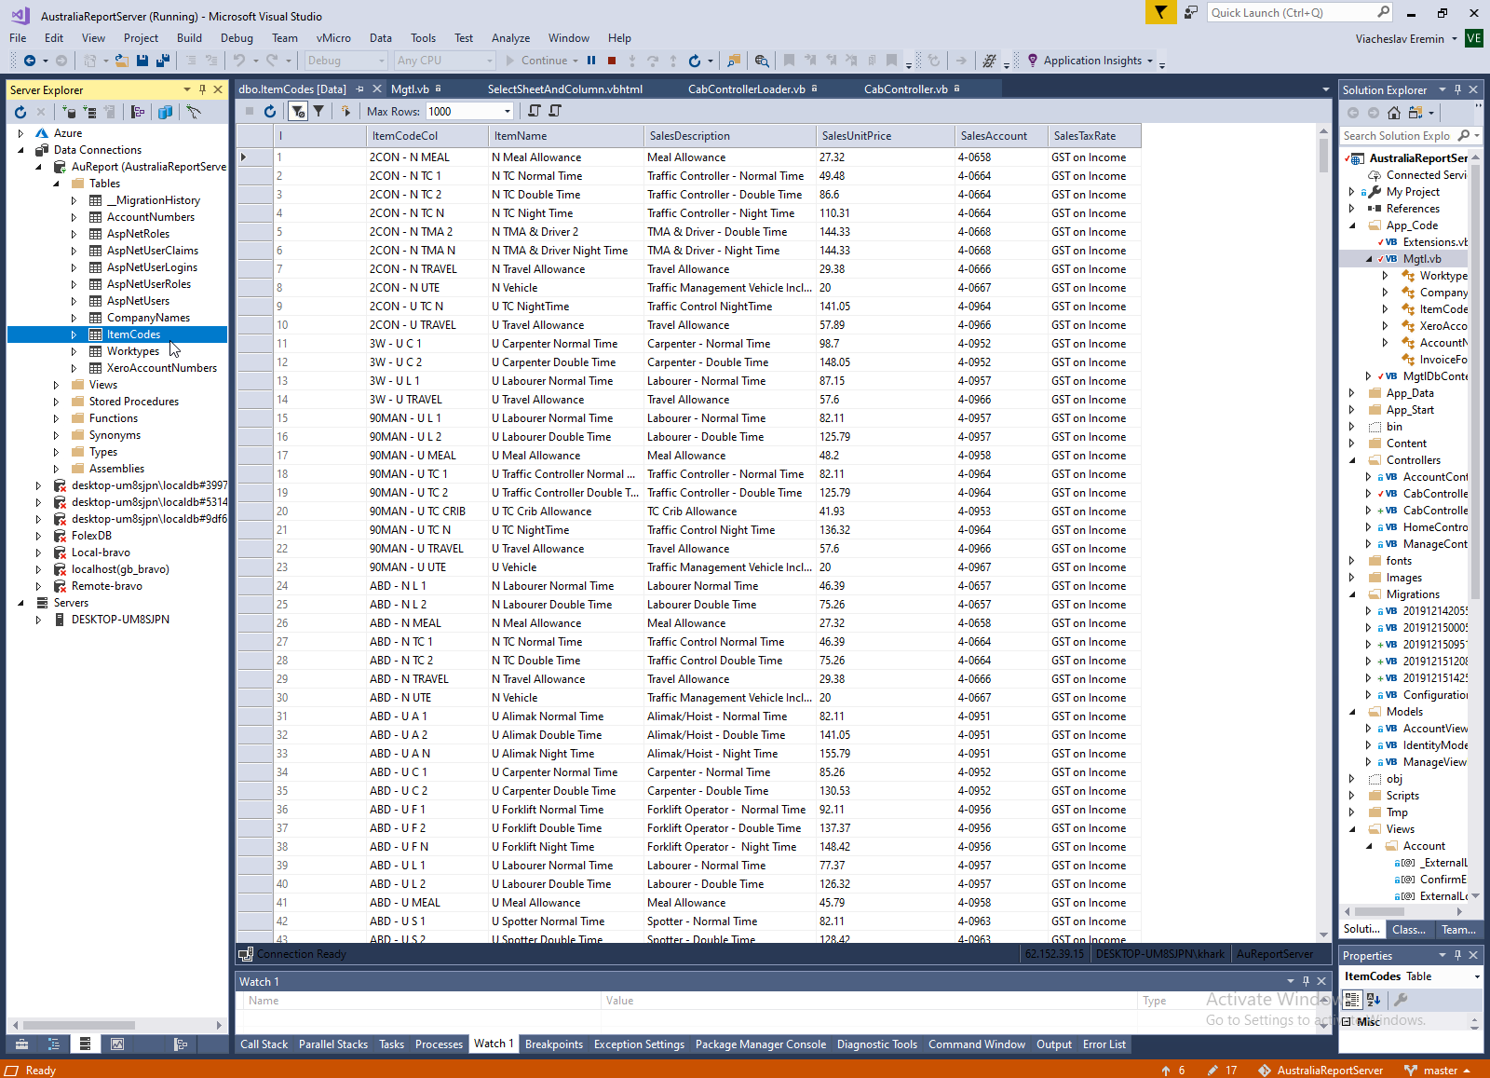Click Solution Explorer horizontal scrollbar thumb

(1380, 911)
